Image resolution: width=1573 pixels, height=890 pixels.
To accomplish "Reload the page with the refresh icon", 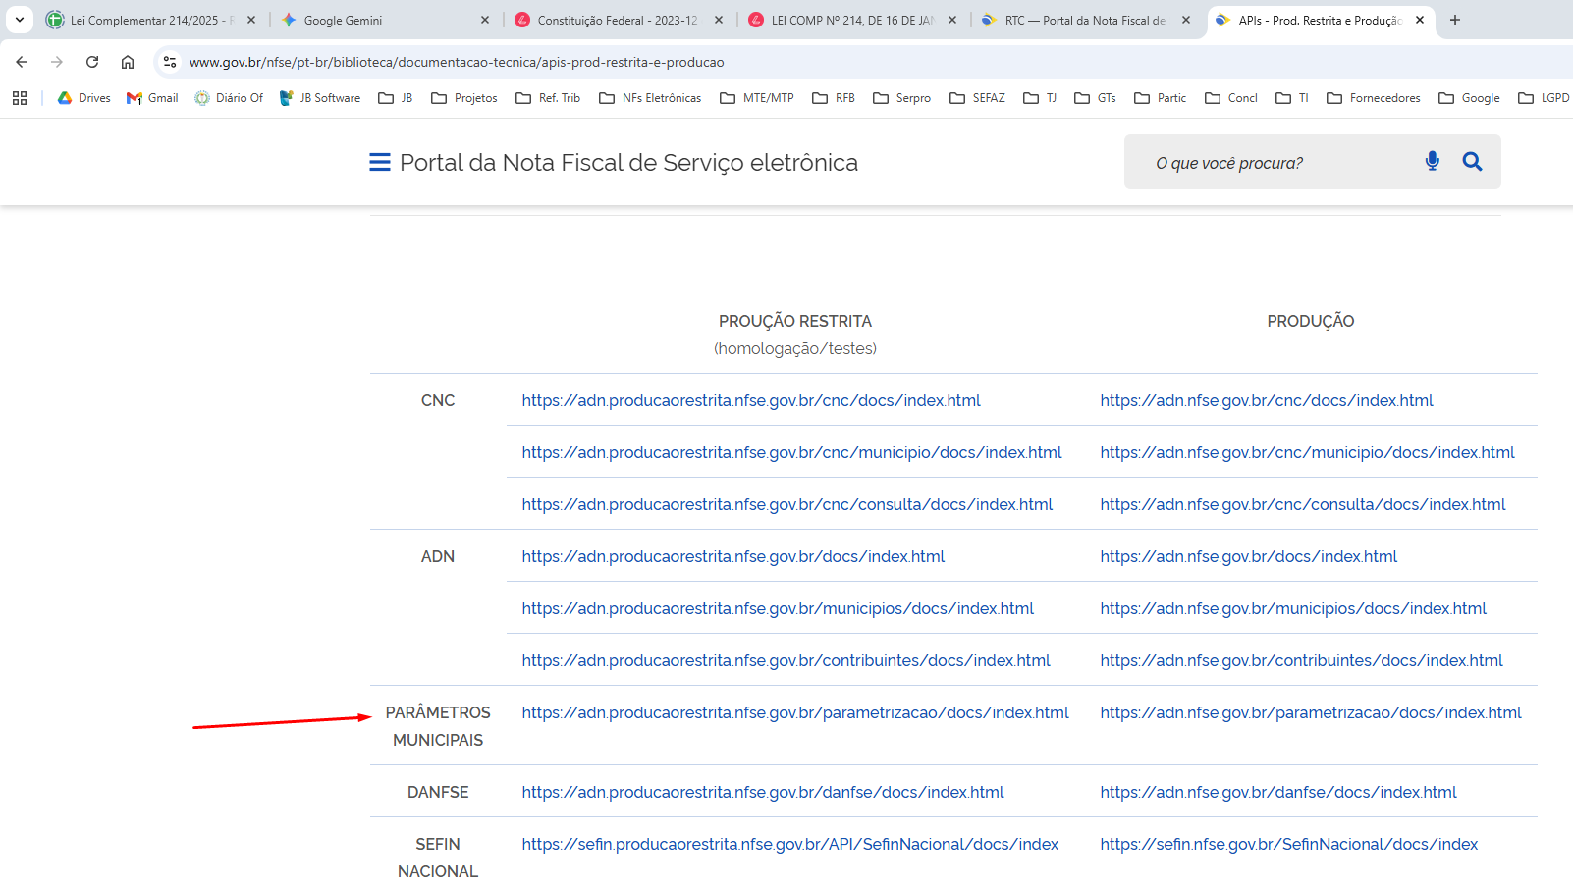I will tap(92, 62).
